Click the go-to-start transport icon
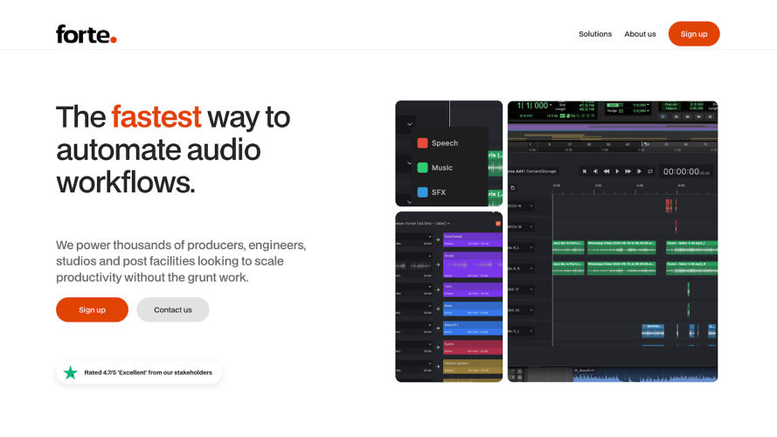This screenshot has width=777, height=437. tap(584, 171)
